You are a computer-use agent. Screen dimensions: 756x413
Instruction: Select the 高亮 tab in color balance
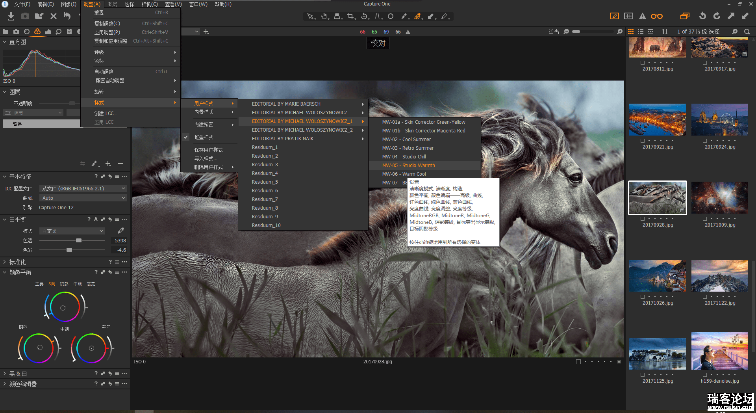pyautogui.click(x=91, y=284)
